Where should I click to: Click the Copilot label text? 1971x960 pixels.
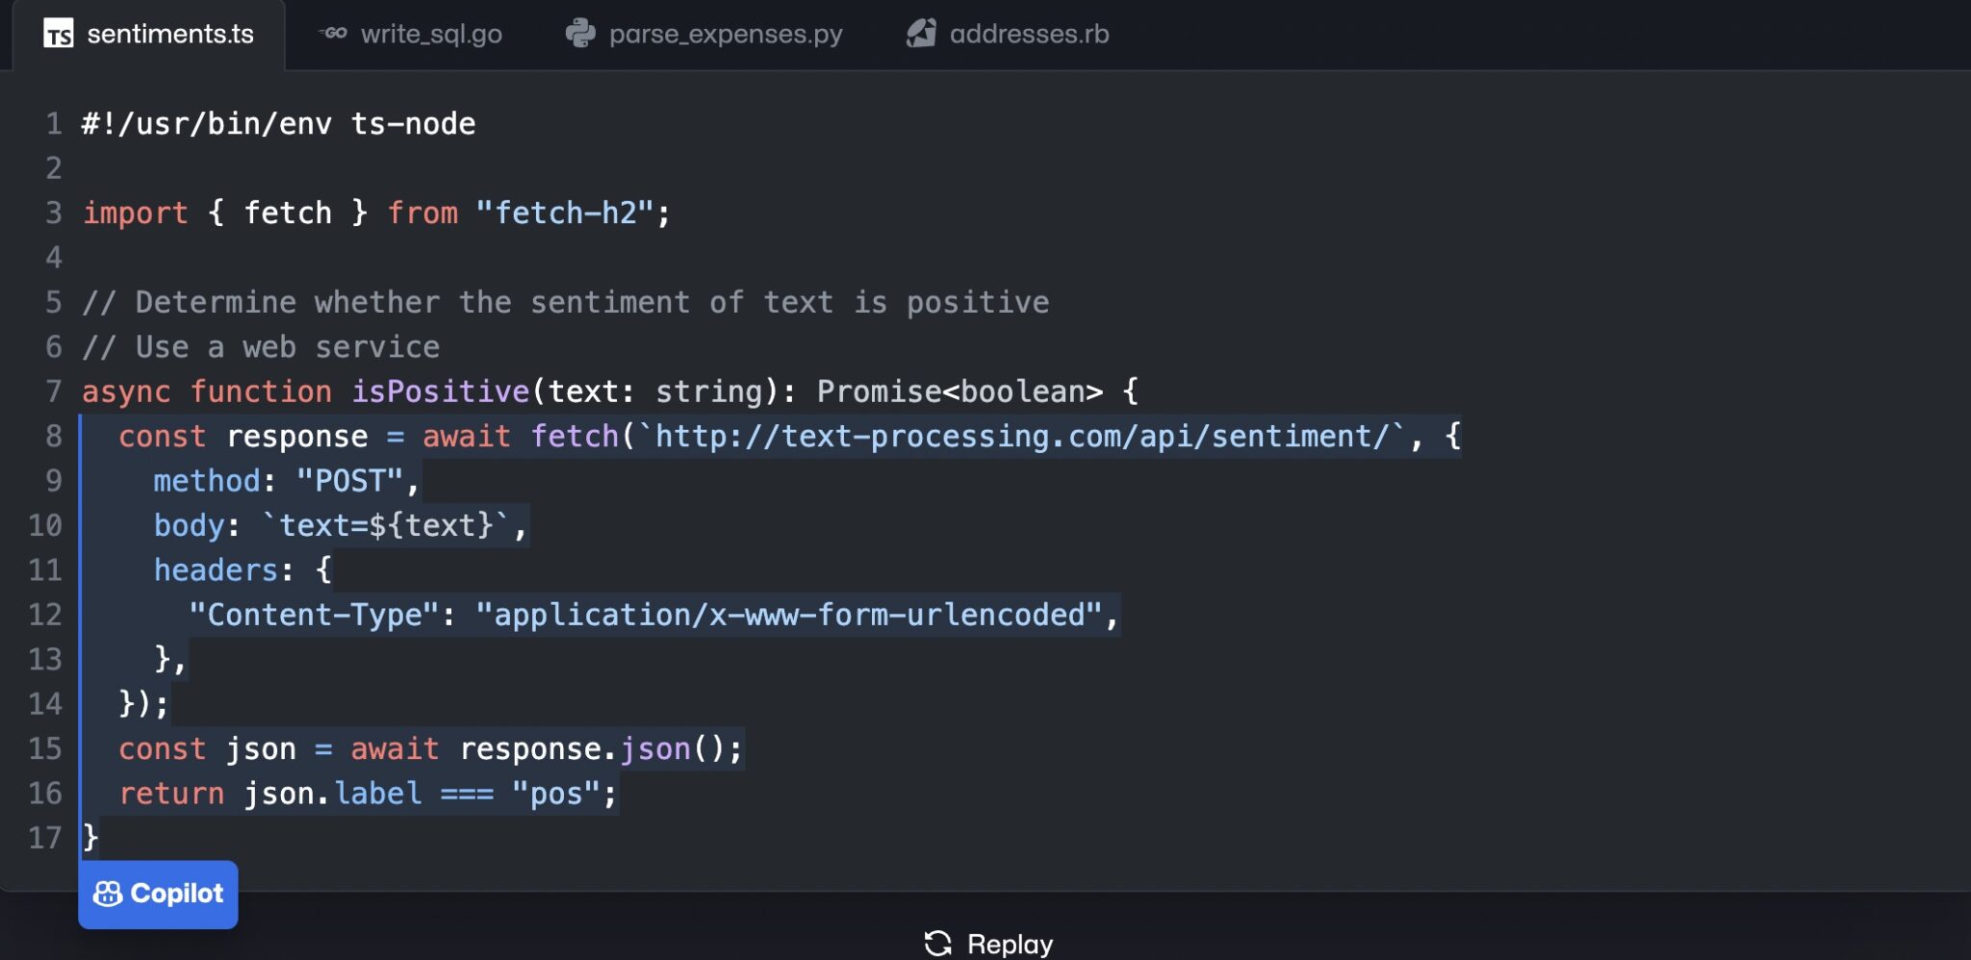coord(177,894)
